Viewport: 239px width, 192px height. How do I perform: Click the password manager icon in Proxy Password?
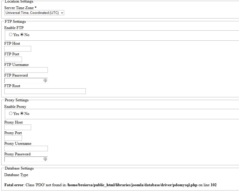tap(45, 159)
